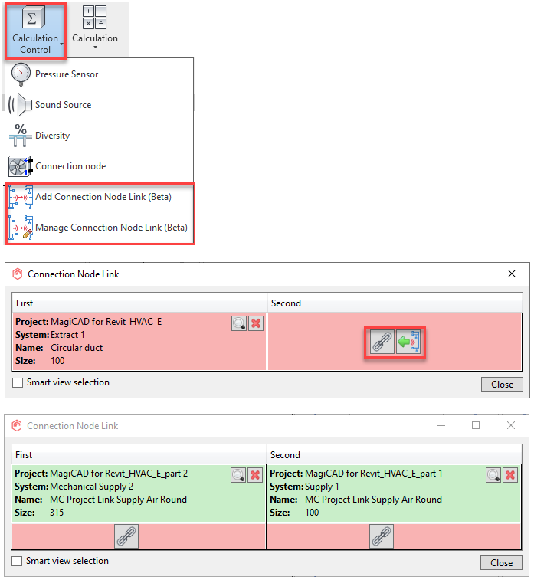Click the Sound Source speaker icon
Viewport: 534px width, 580px height.
[20, 105]
